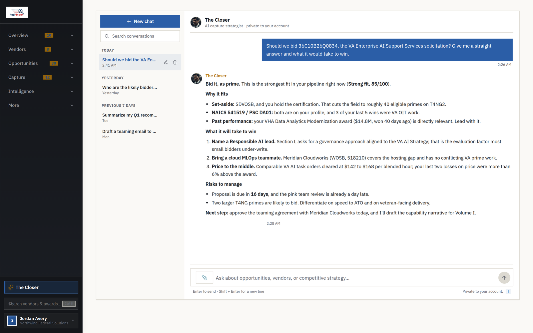This screenshot has height=333, width=533.
Task: Click the Capture count badge 12
Action: (47, 77)
